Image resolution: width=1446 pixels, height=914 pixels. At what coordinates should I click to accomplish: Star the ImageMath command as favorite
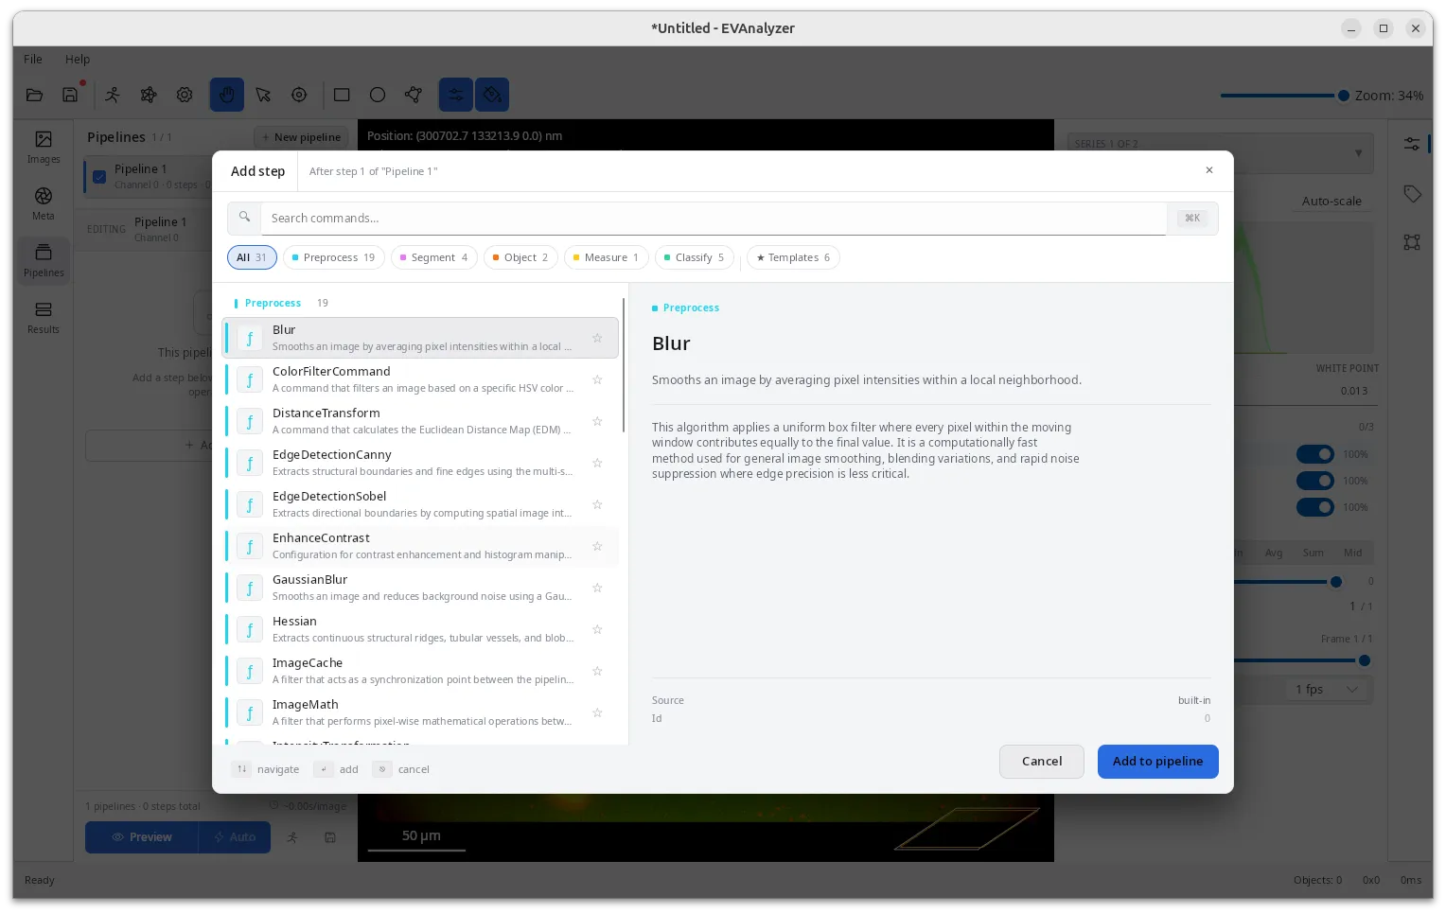tap(597, 712)
